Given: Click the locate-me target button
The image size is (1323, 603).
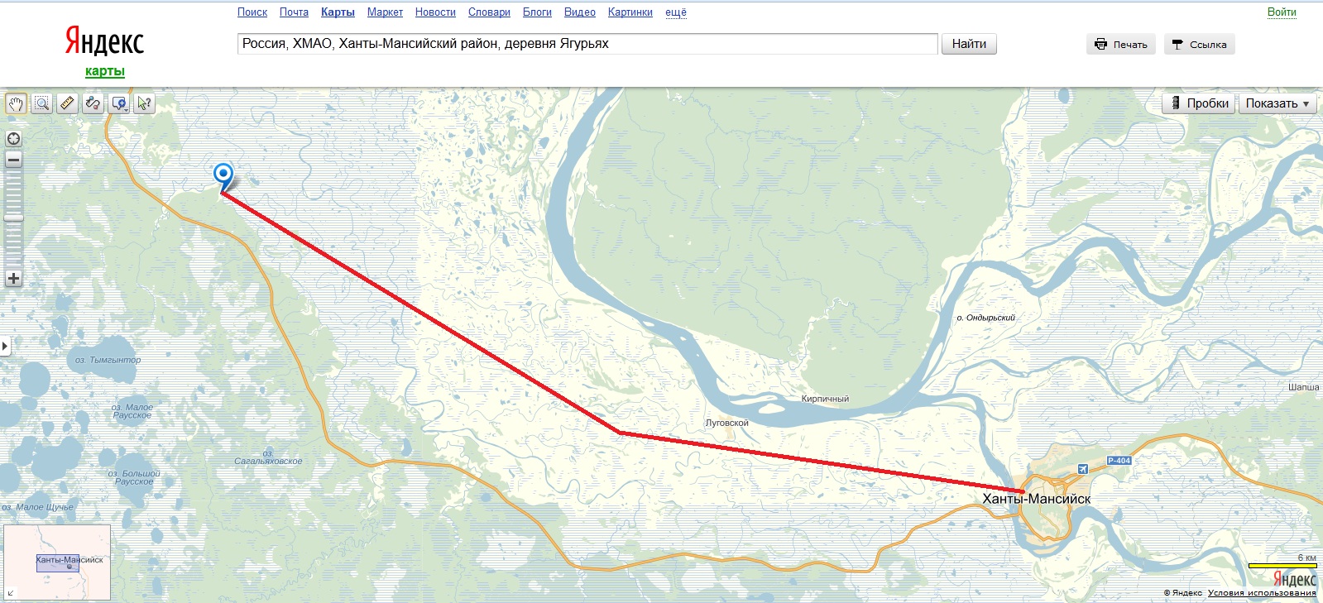Looking at the screenshot, I should [x=13, y=139].
